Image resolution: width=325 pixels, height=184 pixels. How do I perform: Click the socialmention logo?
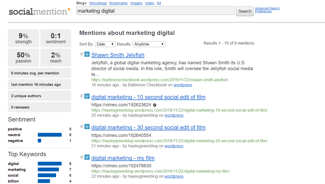(x=40, y=11)
